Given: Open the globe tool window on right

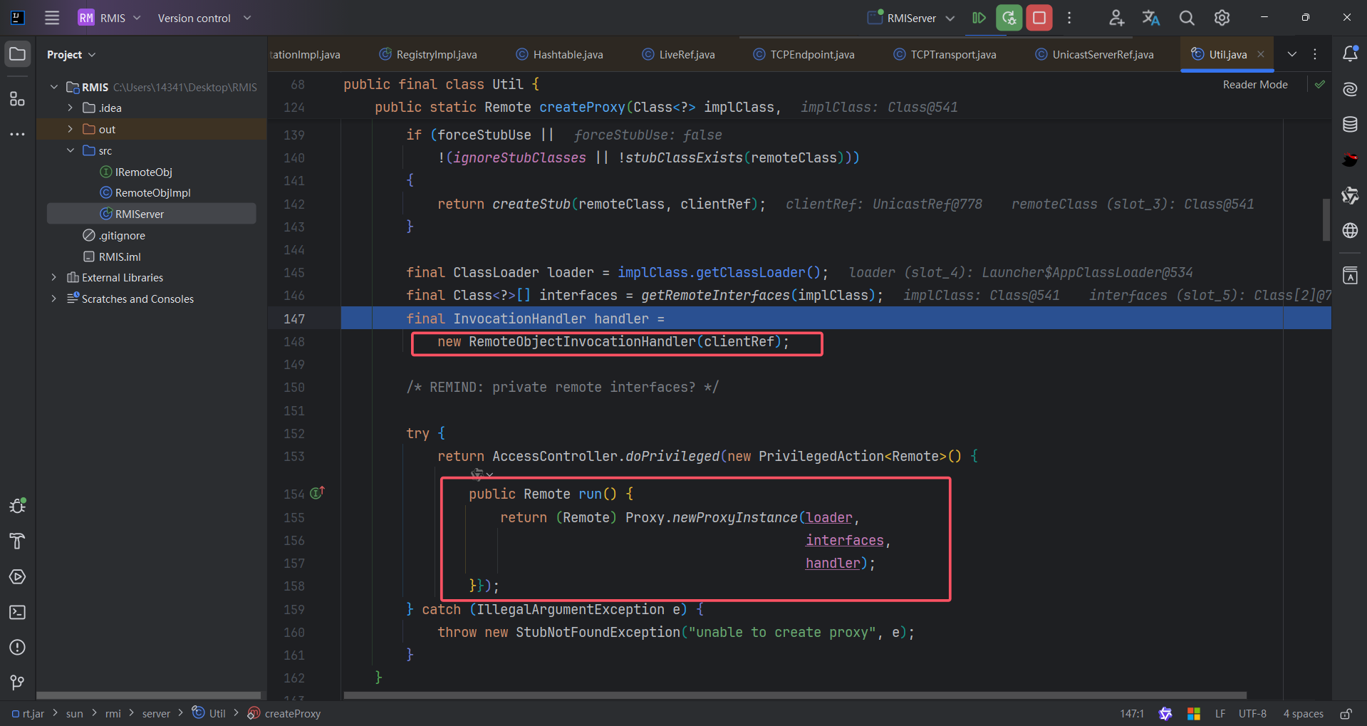Looking at the screenshot, I should pos(1350,230).
